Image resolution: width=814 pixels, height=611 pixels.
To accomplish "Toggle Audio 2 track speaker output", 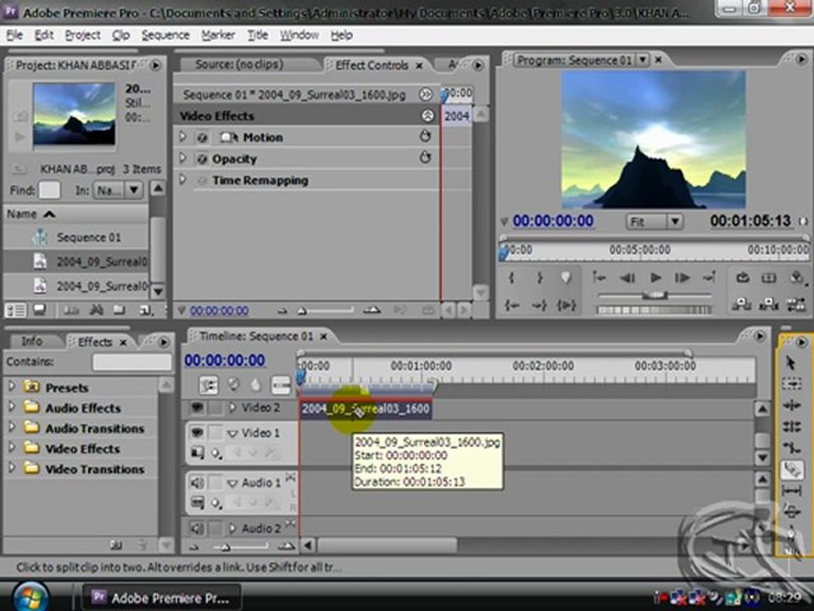I will pos(197,529).
